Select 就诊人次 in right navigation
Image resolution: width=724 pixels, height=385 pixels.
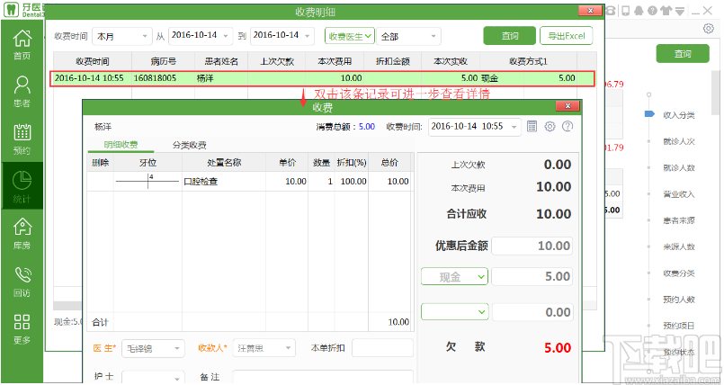[x=679, y=141]
